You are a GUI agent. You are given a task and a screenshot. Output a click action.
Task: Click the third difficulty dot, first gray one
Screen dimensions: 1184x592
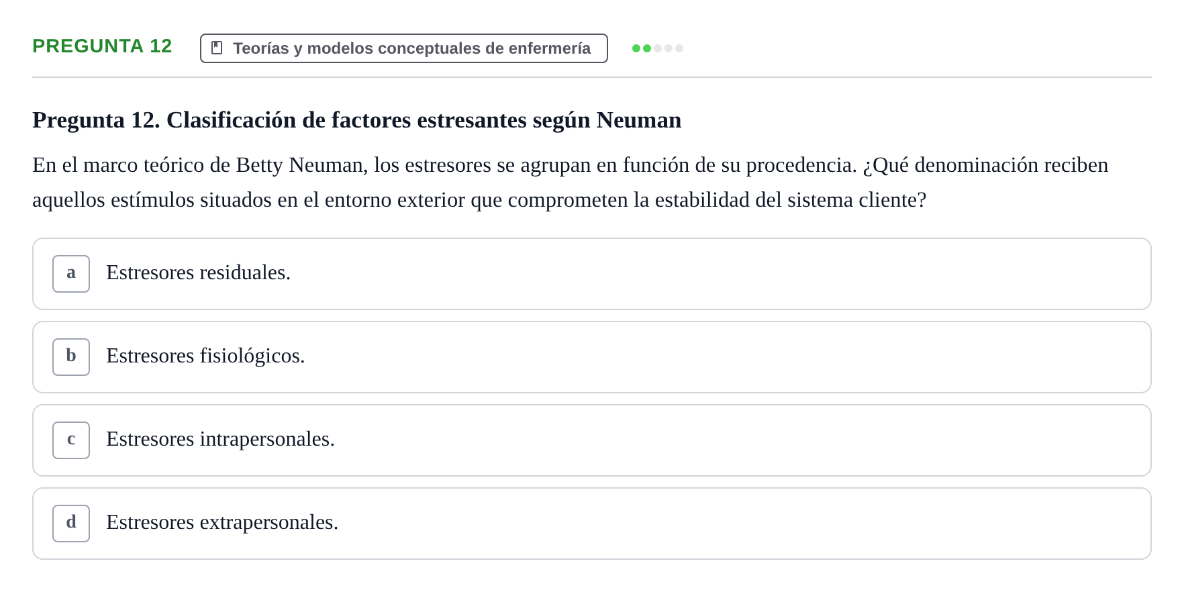[x=658, y=48]
